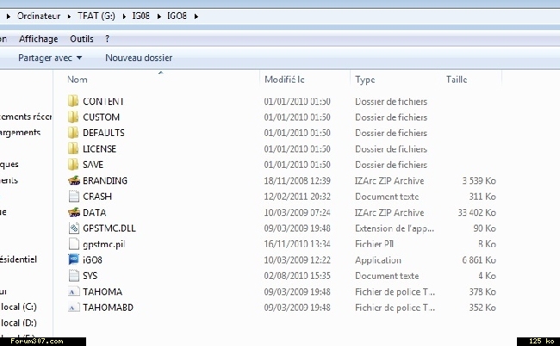Image resolution: width=560 pixels, height=346 pixels.
Task: Select the DATA zip archive icon
Action: pyautogui.click(x=73, y=213)
